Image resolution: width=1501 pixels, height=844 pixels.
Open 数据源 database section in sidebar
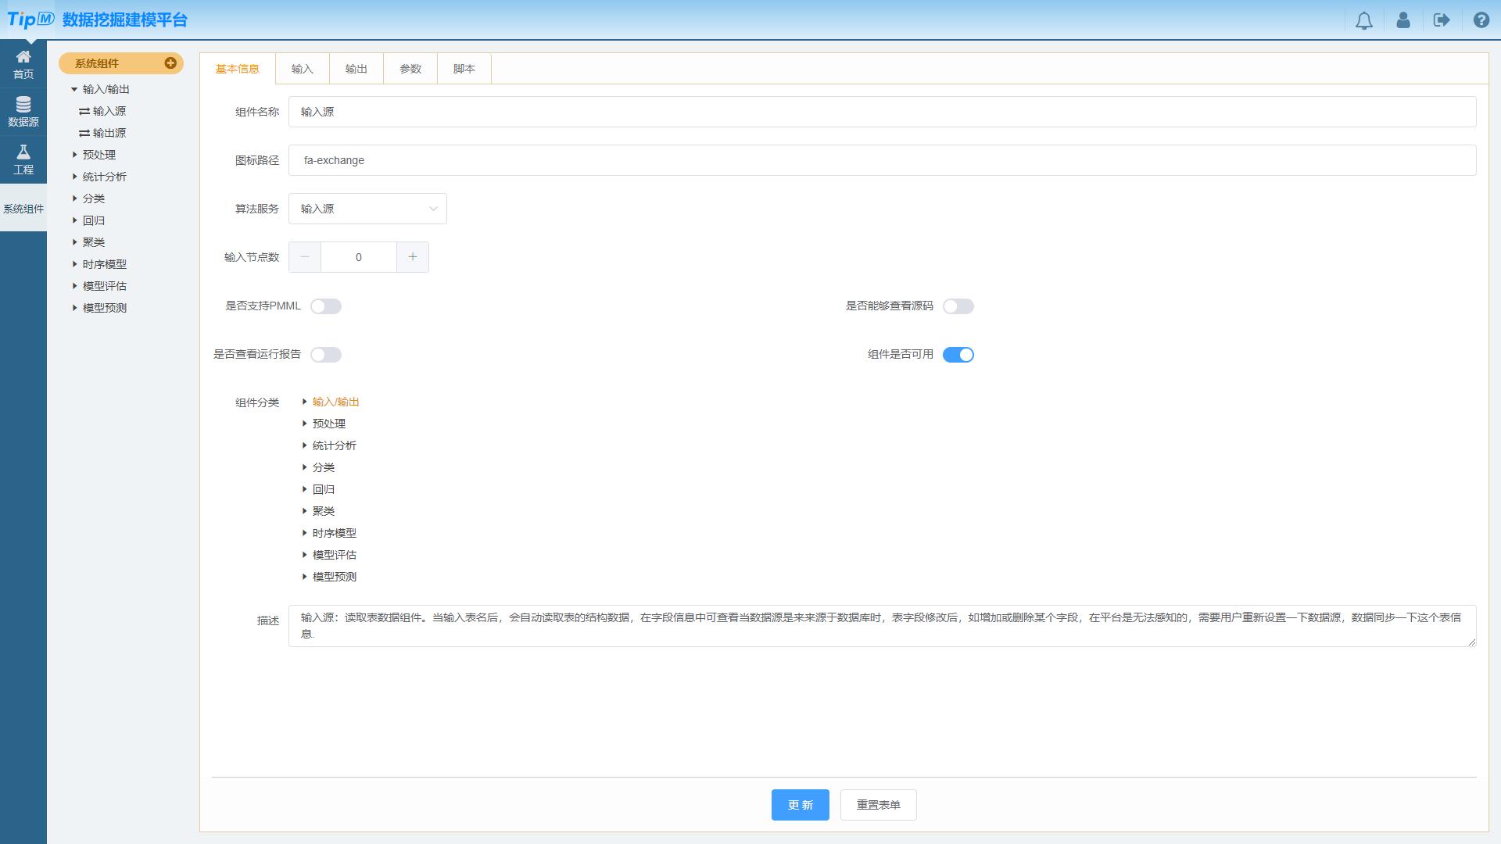[23, 112]
